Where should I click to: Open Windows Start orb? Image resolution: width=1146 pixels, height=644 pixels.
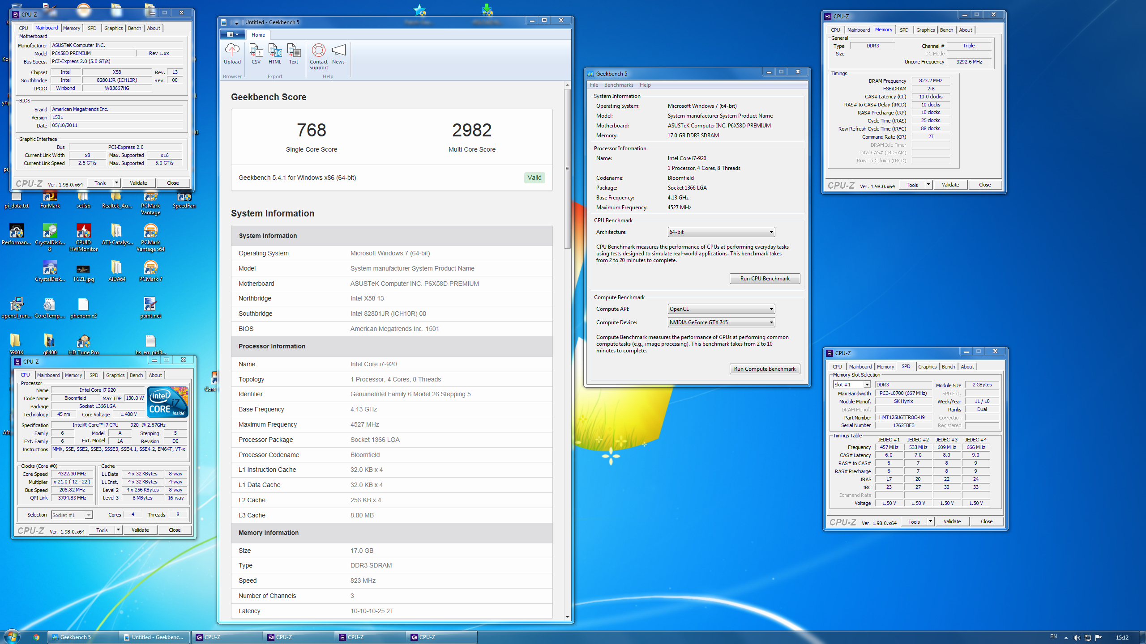click(12, 637)
